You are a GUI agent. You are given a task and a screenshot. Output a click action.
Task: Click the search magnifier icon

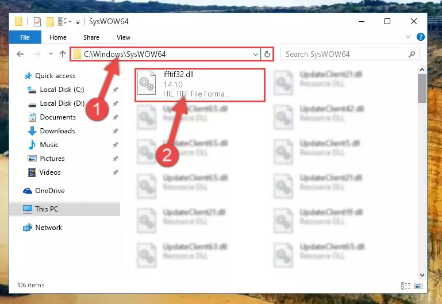(x=412, y=54)
